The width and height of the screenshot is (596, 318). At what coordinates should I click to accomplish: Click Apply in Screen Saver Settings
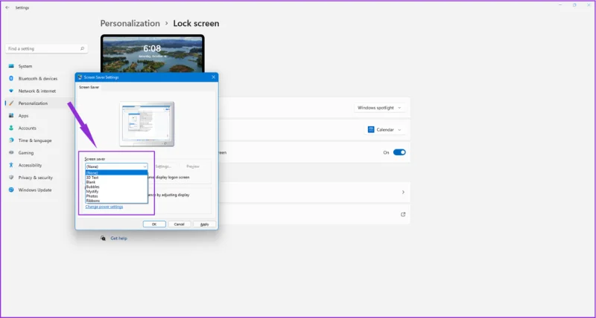204,224
